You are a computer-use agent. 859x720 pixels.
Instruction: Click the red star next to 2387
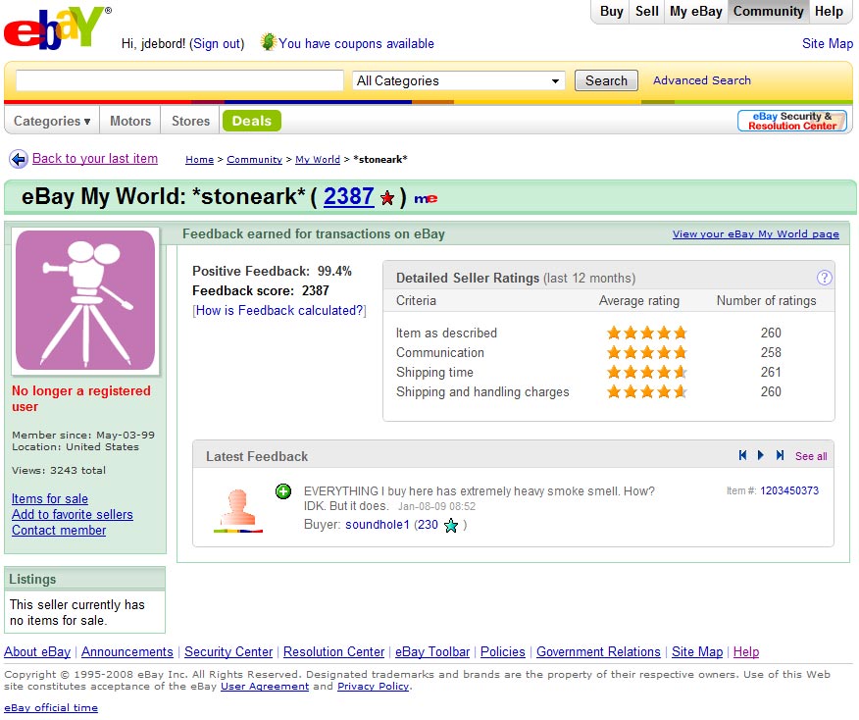[x=387, y=198]
